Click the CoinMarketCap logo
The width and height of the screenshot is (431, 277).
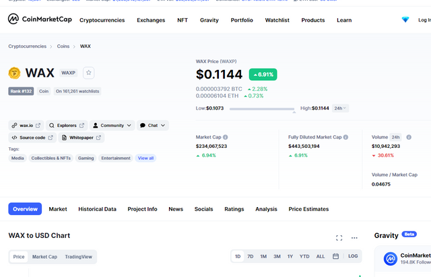[40, 19]
